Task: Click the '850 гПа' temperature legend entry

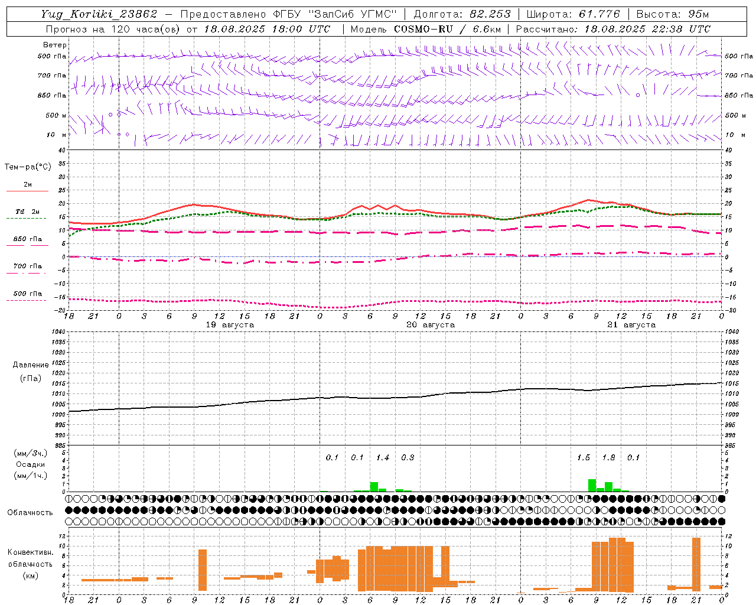Action: tap(28, 239)
